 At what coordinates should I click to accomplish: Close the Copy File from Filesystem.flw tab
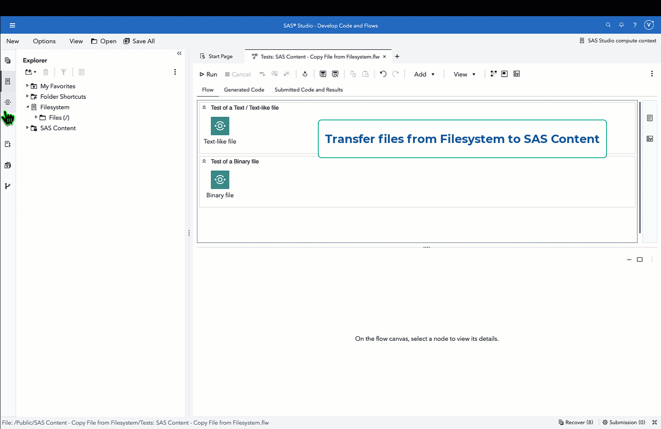pos(384,57)
